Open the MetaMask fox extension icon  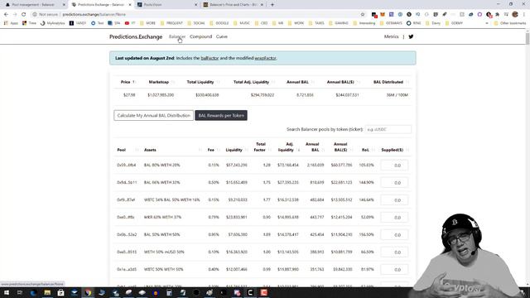pos(383,15)
